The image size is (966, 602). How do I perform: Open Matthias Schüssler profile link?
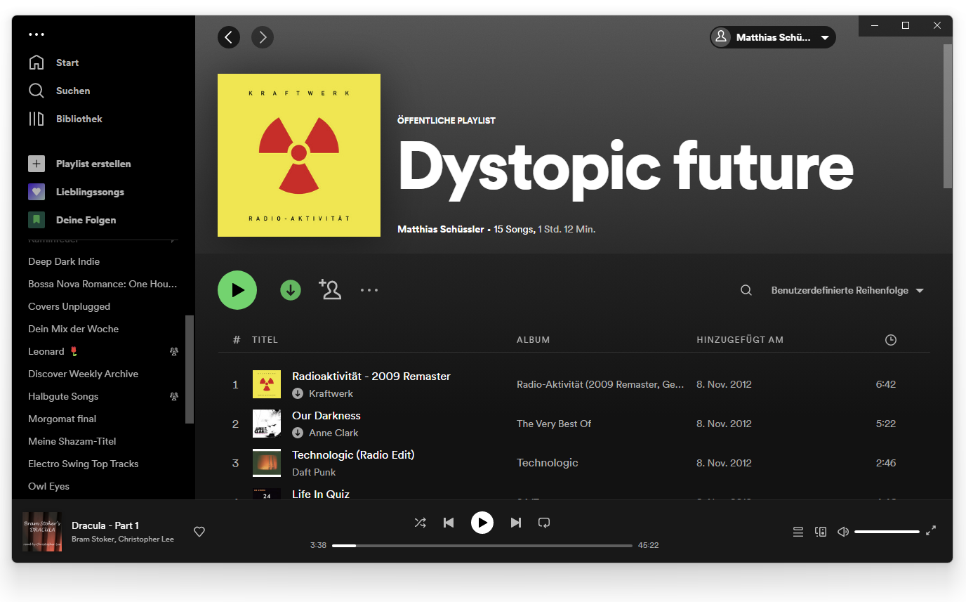click(440, 229)
